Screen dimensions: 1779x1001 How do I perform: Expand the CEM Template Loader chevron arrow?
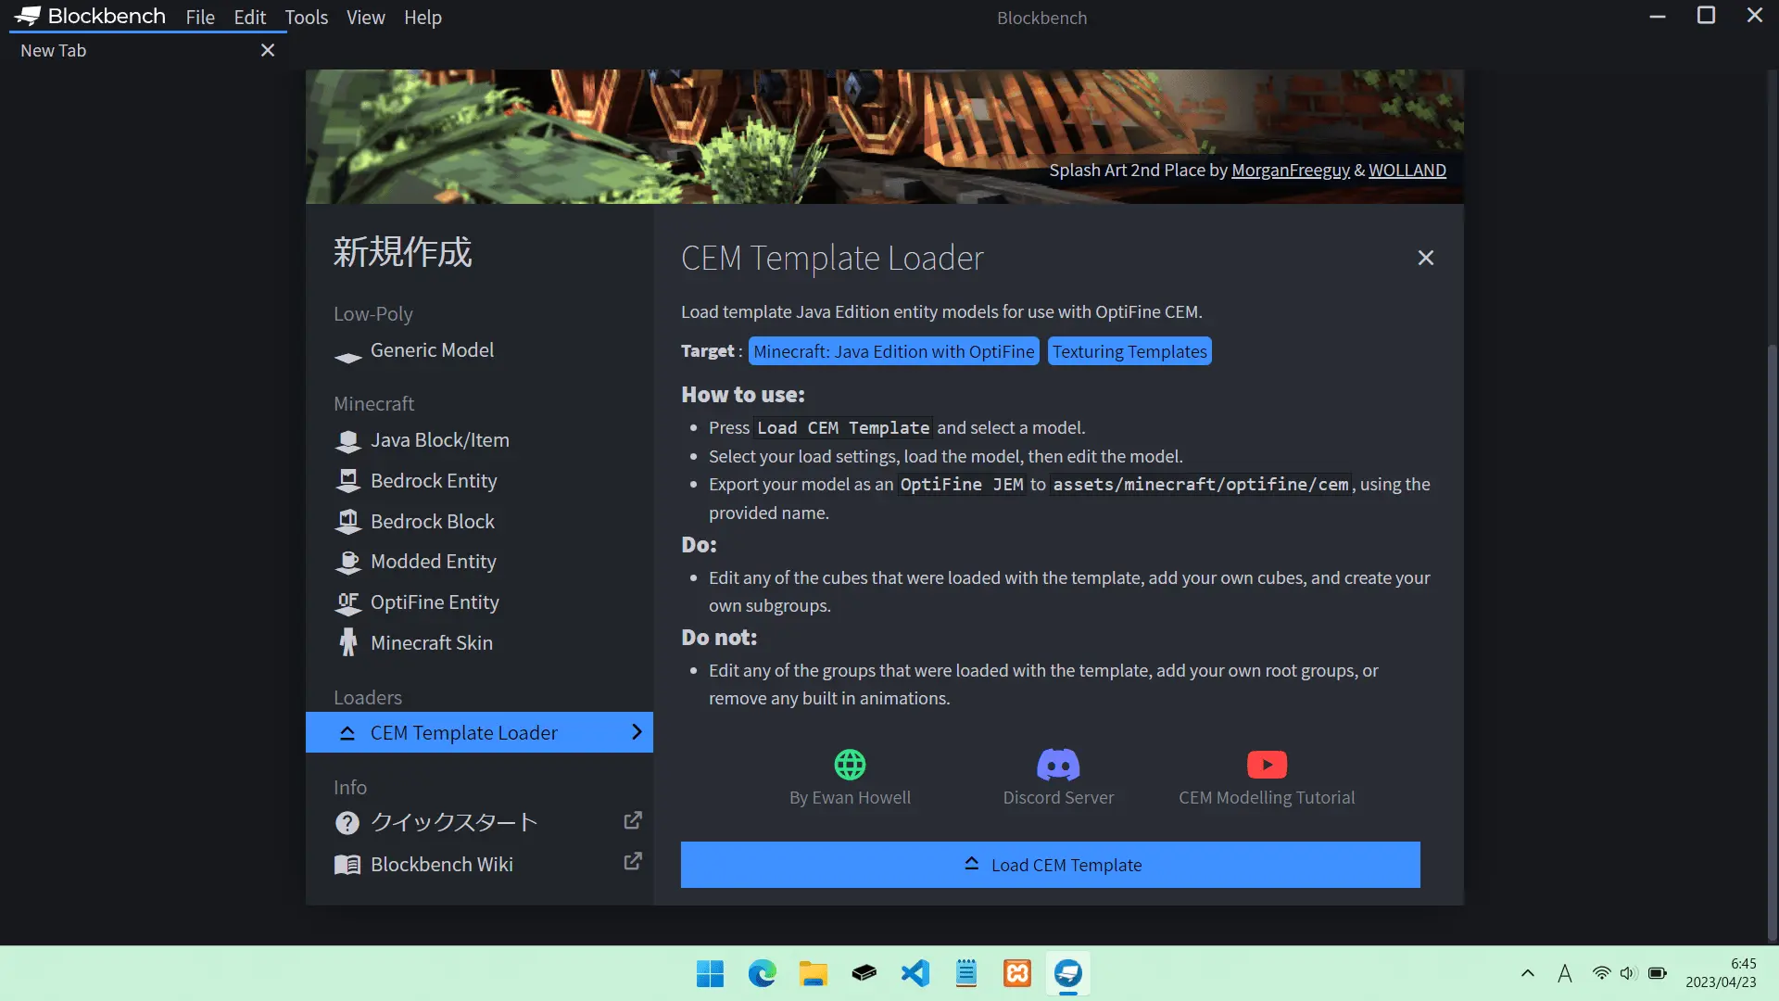pos(637,732)
